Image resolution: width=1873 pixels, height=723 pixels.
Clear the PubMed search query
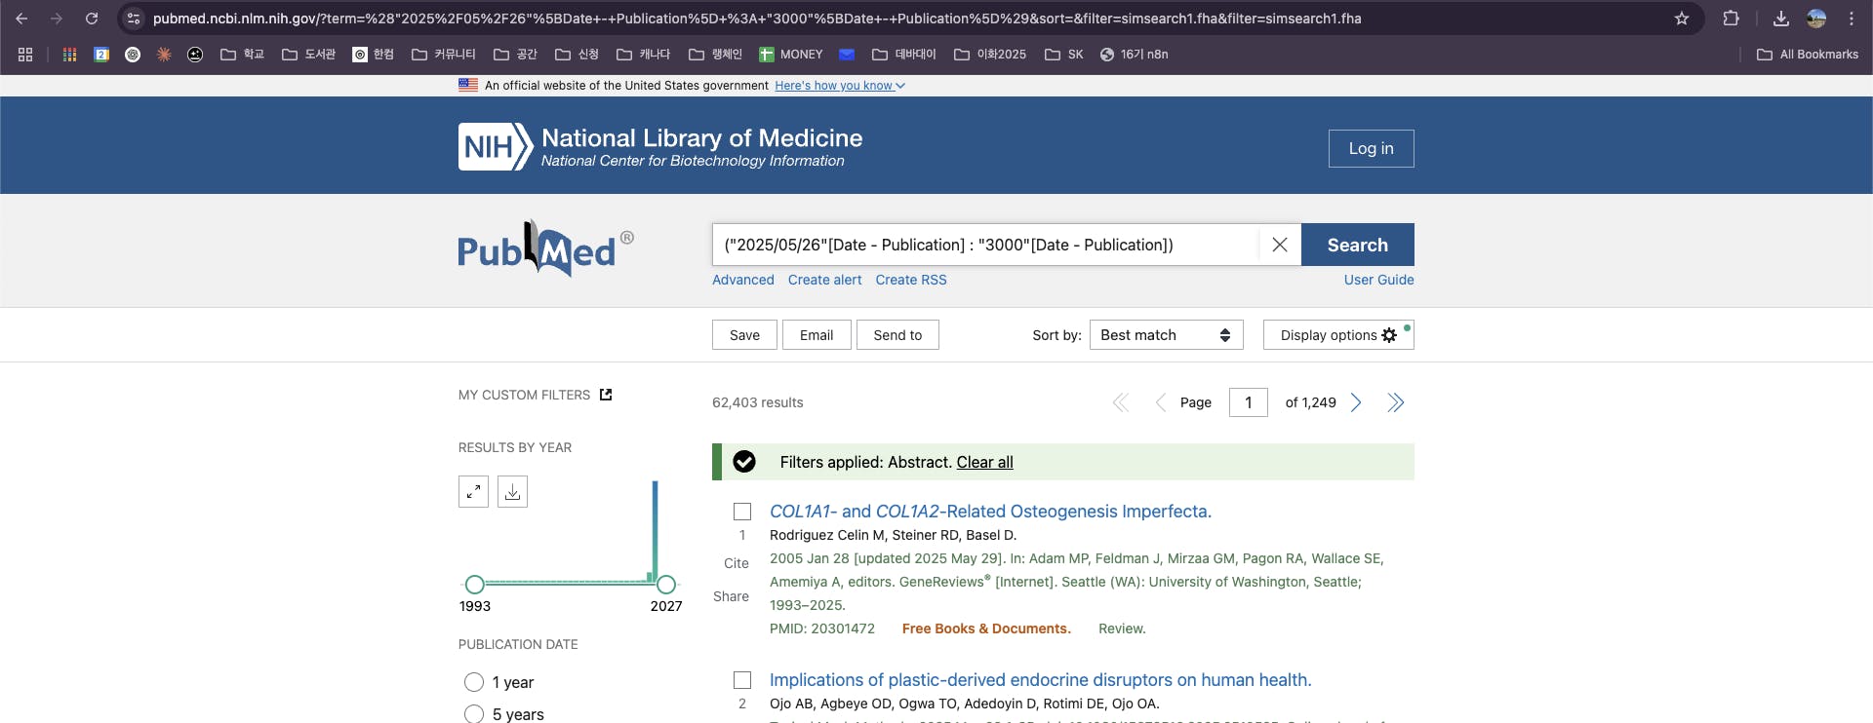coord(1279,245)
